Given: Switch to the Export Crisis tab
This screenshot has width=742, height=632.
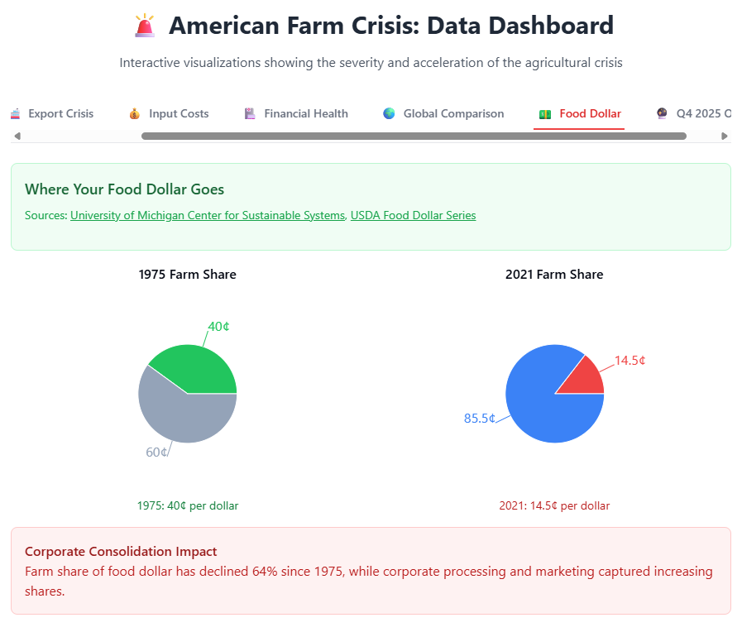Looking at the screenshot, I should (x=60, y=114).
